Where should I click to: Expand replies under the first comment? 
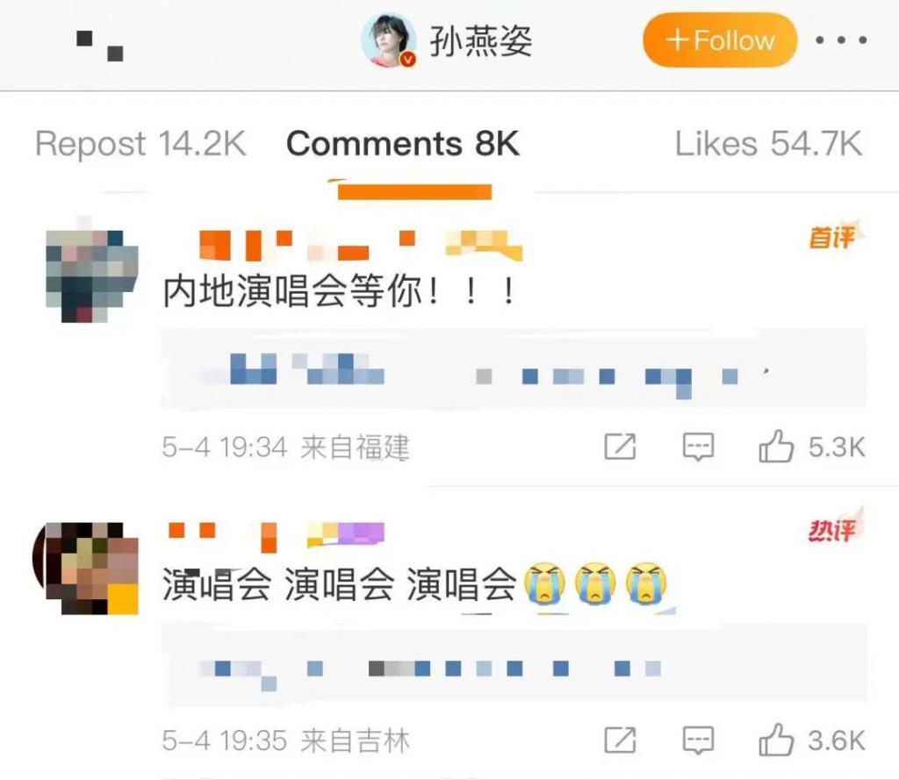click(x=514, y=369)
